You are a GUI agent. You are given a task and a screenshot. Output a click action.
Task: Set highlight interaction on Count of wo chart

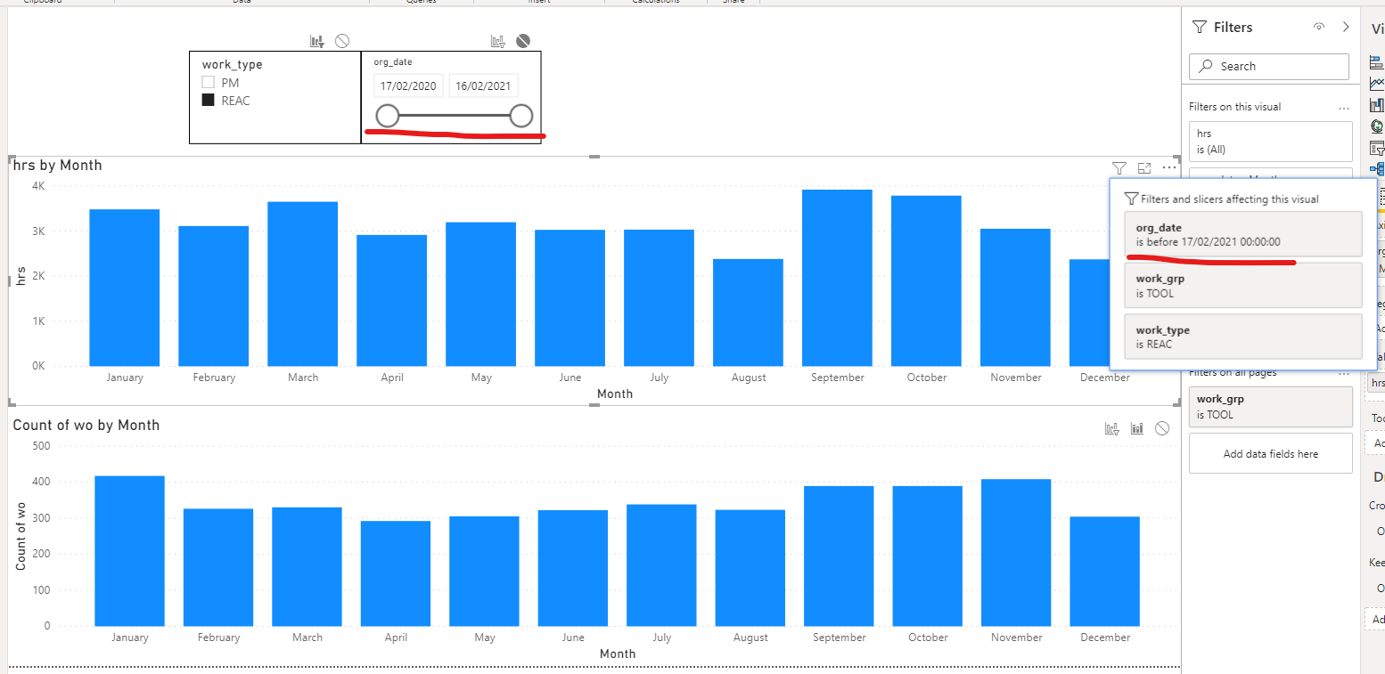pyautogui.click(x=1137, y=428)
